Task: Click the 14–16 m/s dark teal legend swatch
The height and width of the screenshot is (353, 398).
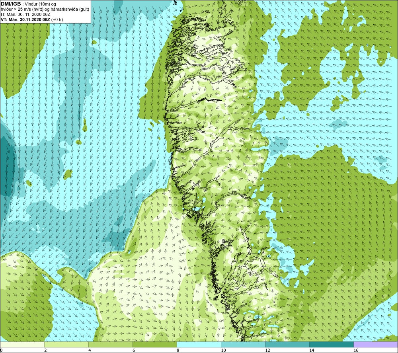Action: pyautogui.click(x=332, y=345)
